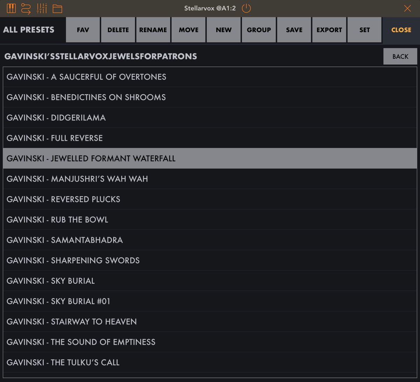Close the plugin window with orange X

(407, 8)
